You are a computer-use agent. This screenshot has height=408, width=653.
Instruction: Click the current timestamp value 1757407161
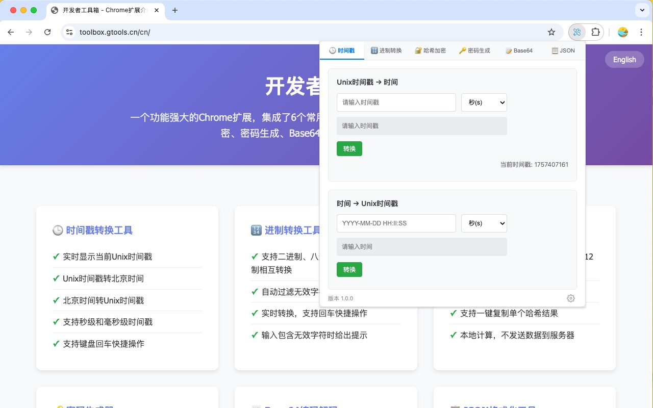551,165
